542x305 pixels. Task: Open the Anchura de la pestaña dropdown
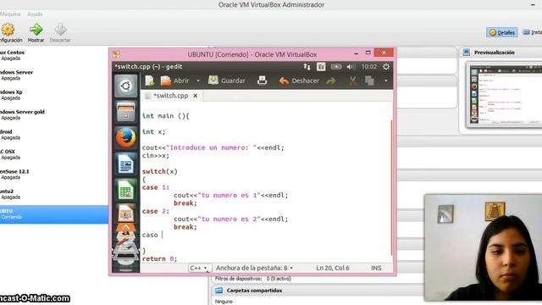tap(254, 268)
